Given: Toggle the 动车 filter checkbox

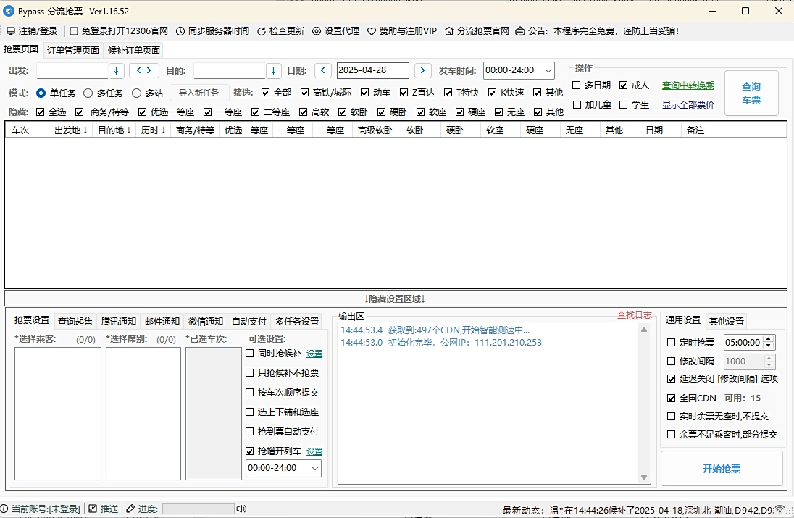Looking at the screenshot, I should (364, 93).
